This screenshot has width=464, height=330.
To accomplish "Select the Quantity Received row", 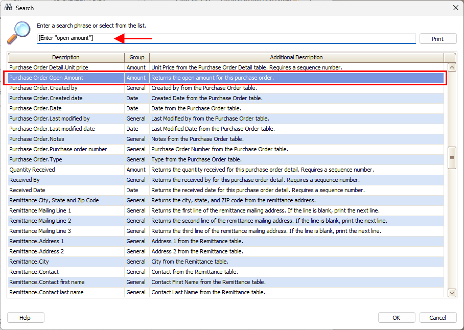I will point(226,170).
